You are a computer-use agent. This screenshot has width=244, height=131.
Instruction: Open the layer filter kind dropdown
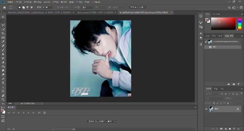[211, 94]
